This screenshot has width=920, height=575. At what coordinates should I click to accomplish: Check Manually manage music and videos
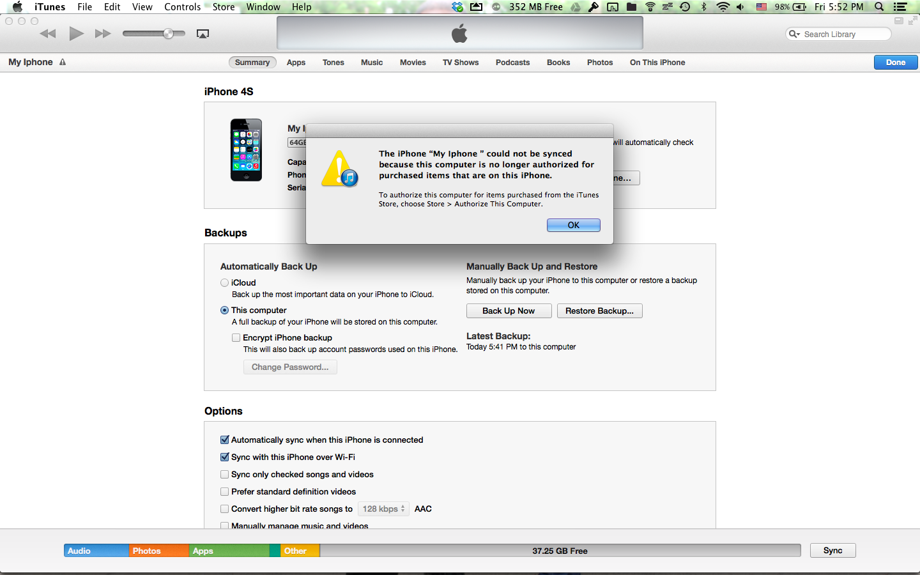(x=224, y=526)
